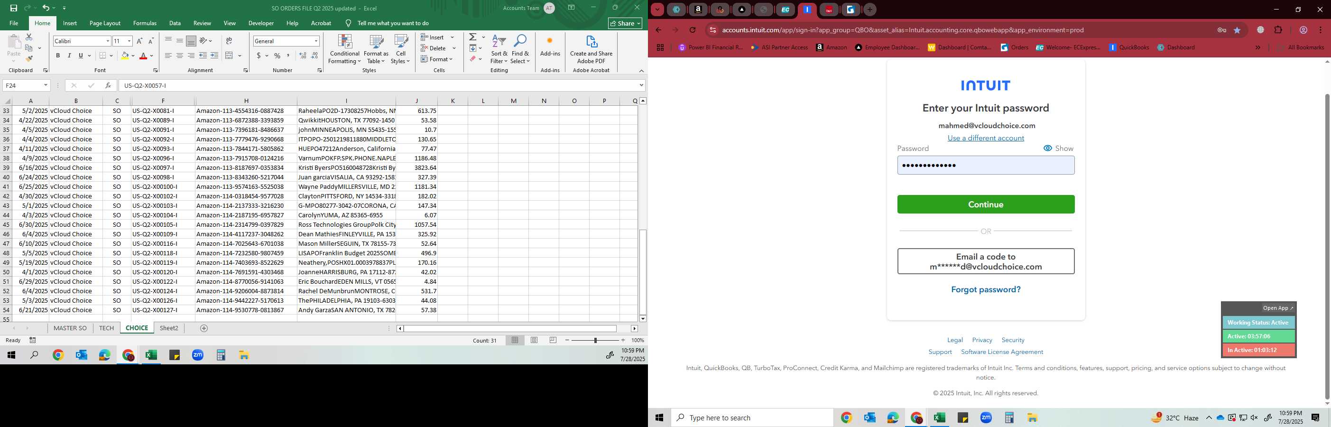
Task: Reload the Intuit sign-in page
Action: pyautogui.click(x=693, y=30)
